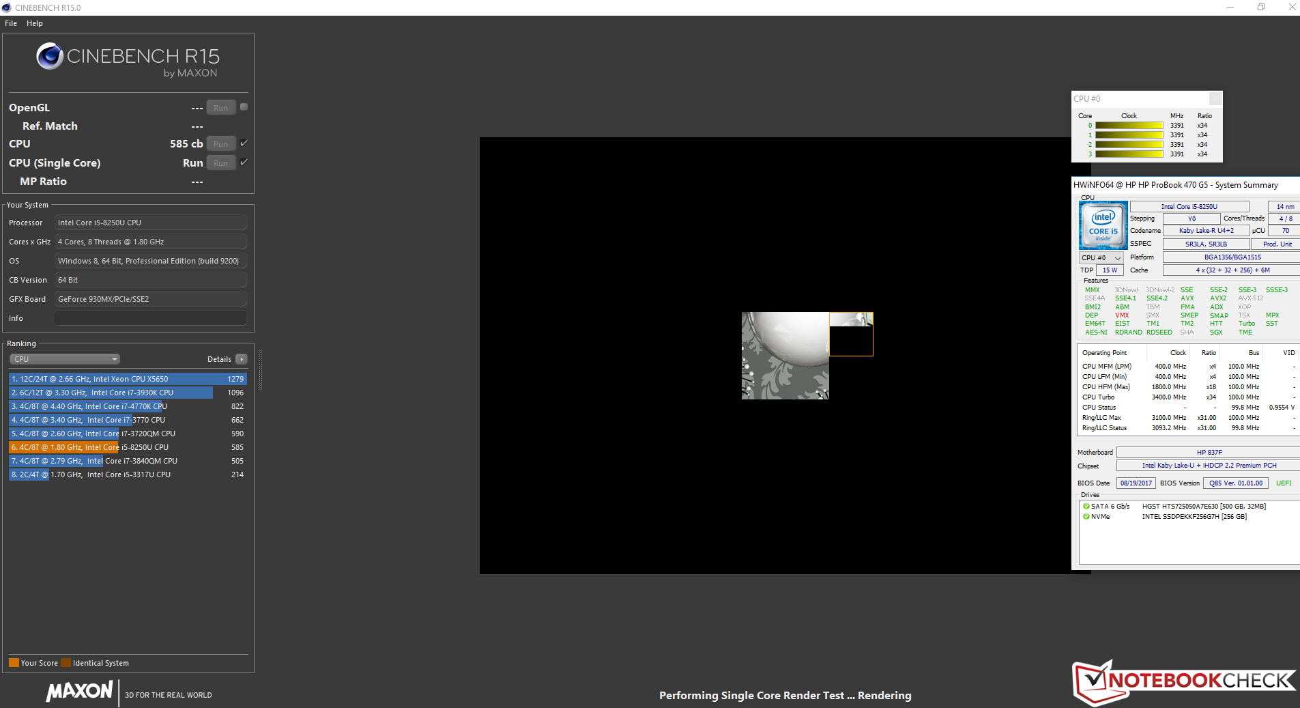Image resolution: width=1300 pixels, height=708 pixels.
Task: Select ranking entry Core i7-3840QM CPU
Action: (x=128, y=461)
